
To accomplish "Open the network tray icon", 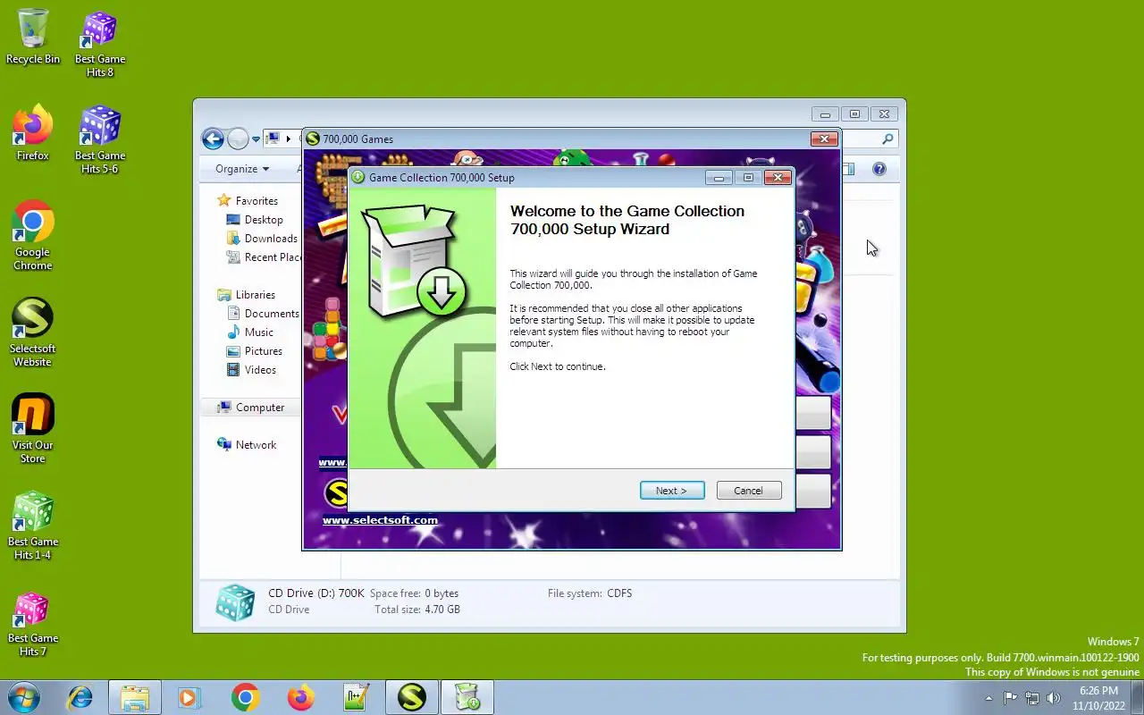I will coord(1032,698).
